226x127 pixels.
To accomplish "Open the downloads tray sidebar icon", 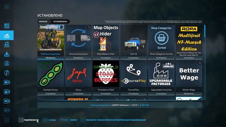I will point(7,54).
